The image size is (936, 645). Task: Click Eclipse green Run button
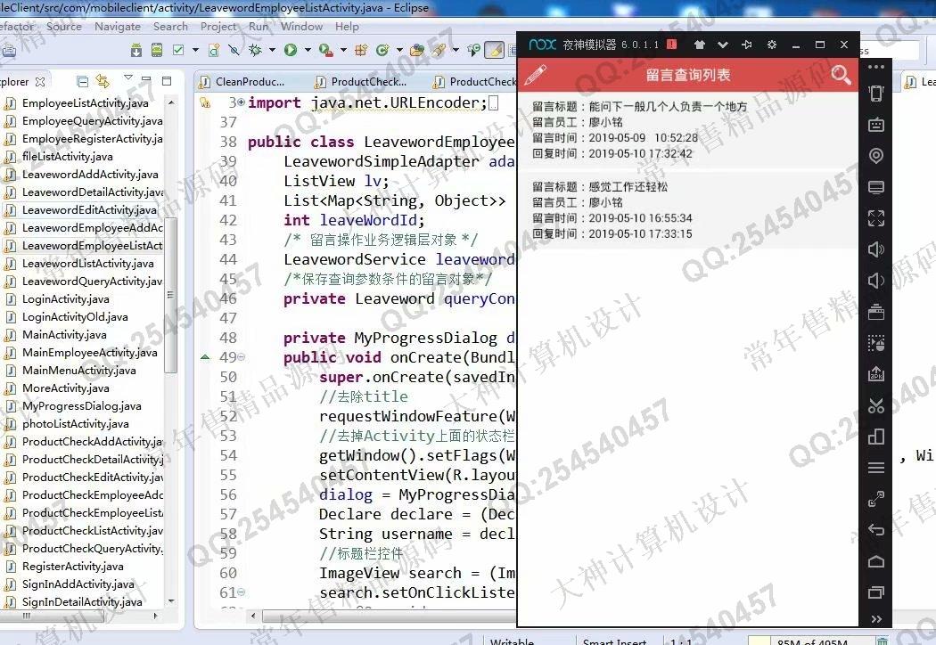291,50
